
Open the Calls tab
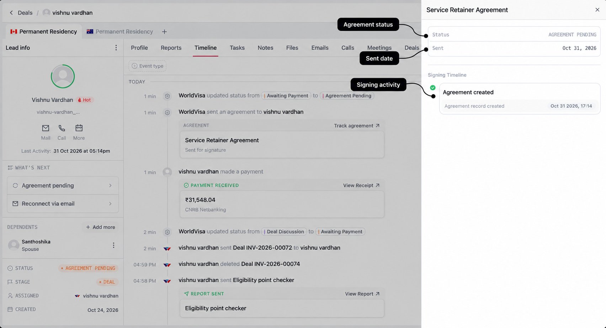point(348,48)
